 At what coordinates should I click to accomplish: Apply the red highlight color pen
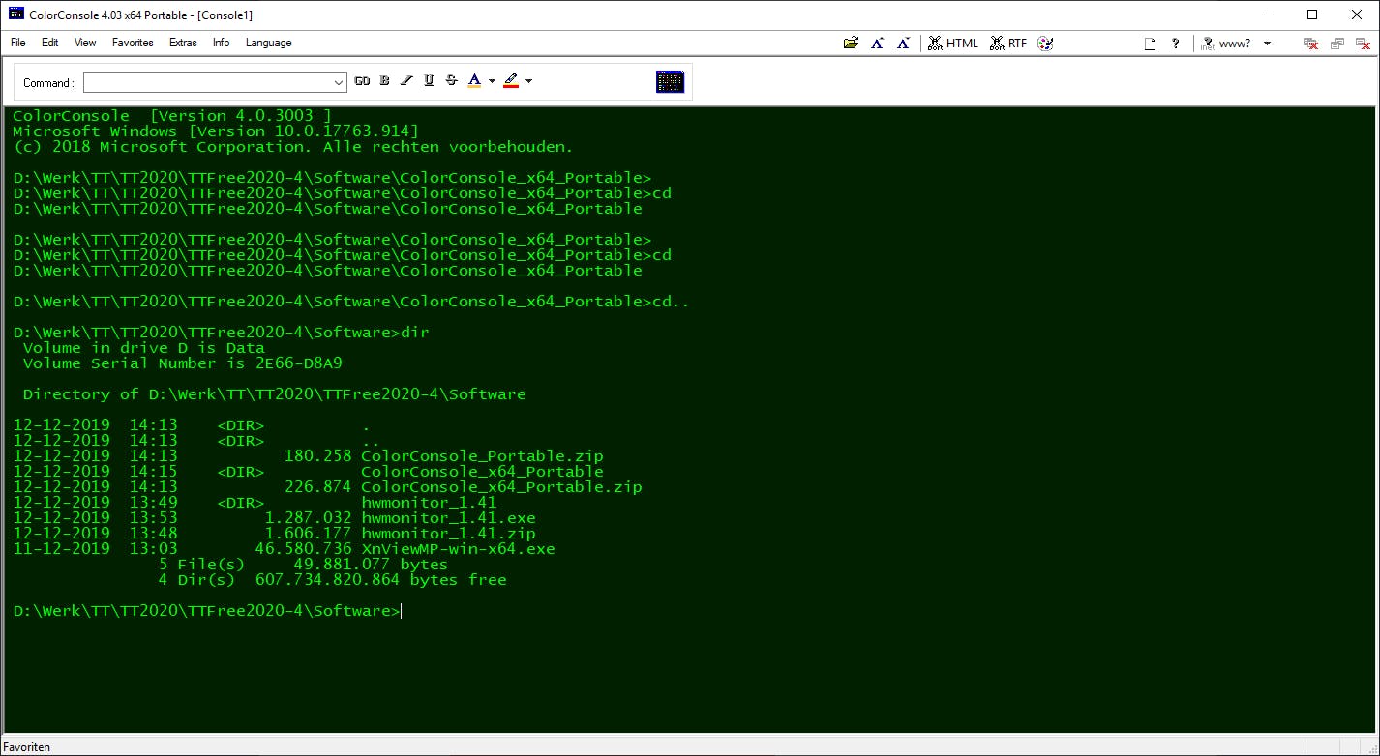click(x=511, y=81)
